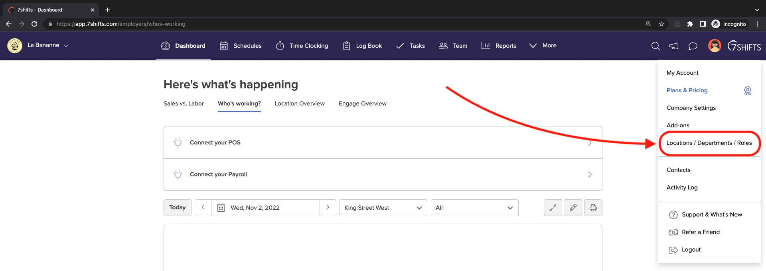Viewport: 766px width, 271px height.
Task: Select the Who's working? tab
Action: pos(239,103)
